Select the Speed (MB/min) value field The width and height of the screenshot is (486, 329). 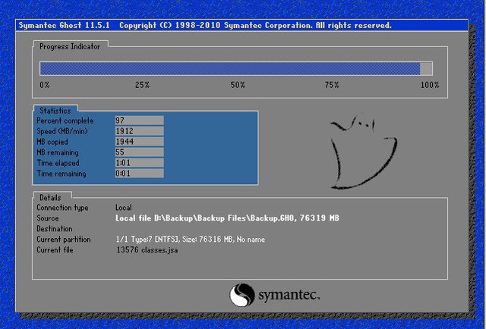139,131
